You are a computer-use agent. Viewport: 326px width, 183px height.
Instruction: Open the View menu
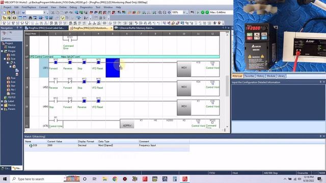coord(53,7)
